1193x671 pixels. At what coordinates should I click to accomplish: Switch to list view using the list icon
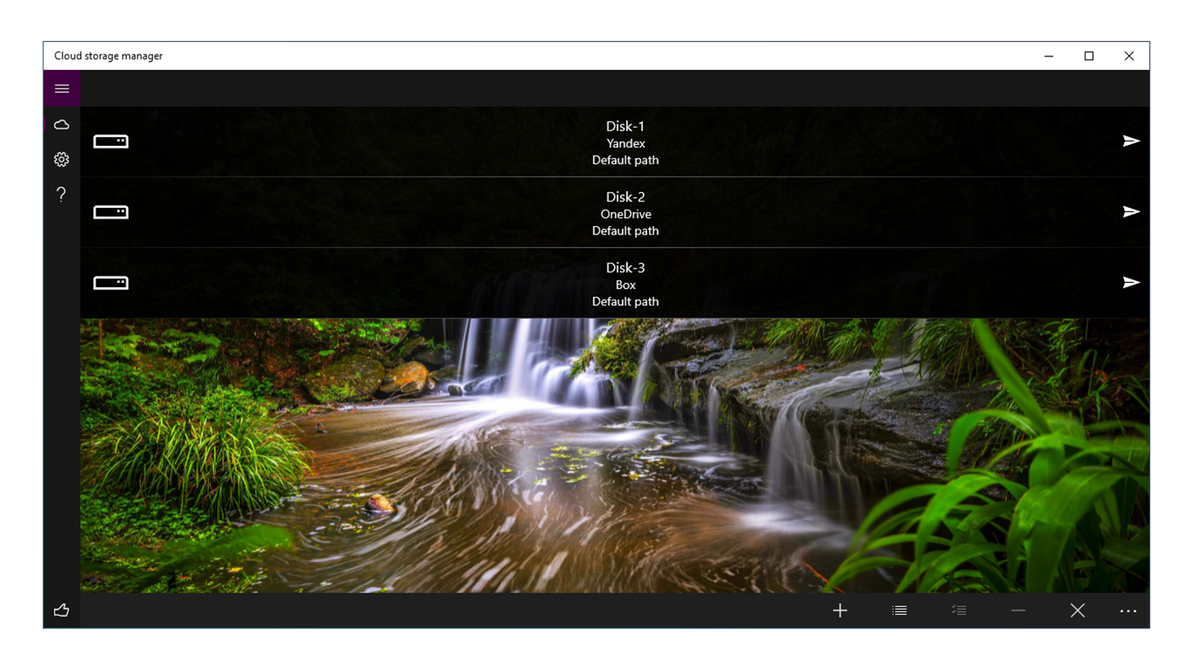click(899, 610)
